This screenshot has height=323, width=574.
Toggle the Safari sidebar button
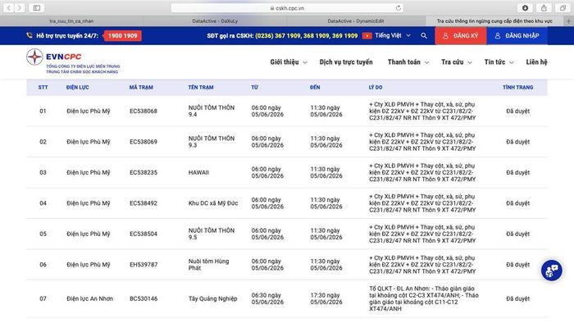37,7
